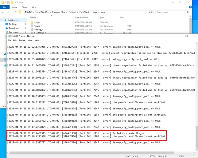Click the Properties checkmark quick access icon

tap(8, 2)
